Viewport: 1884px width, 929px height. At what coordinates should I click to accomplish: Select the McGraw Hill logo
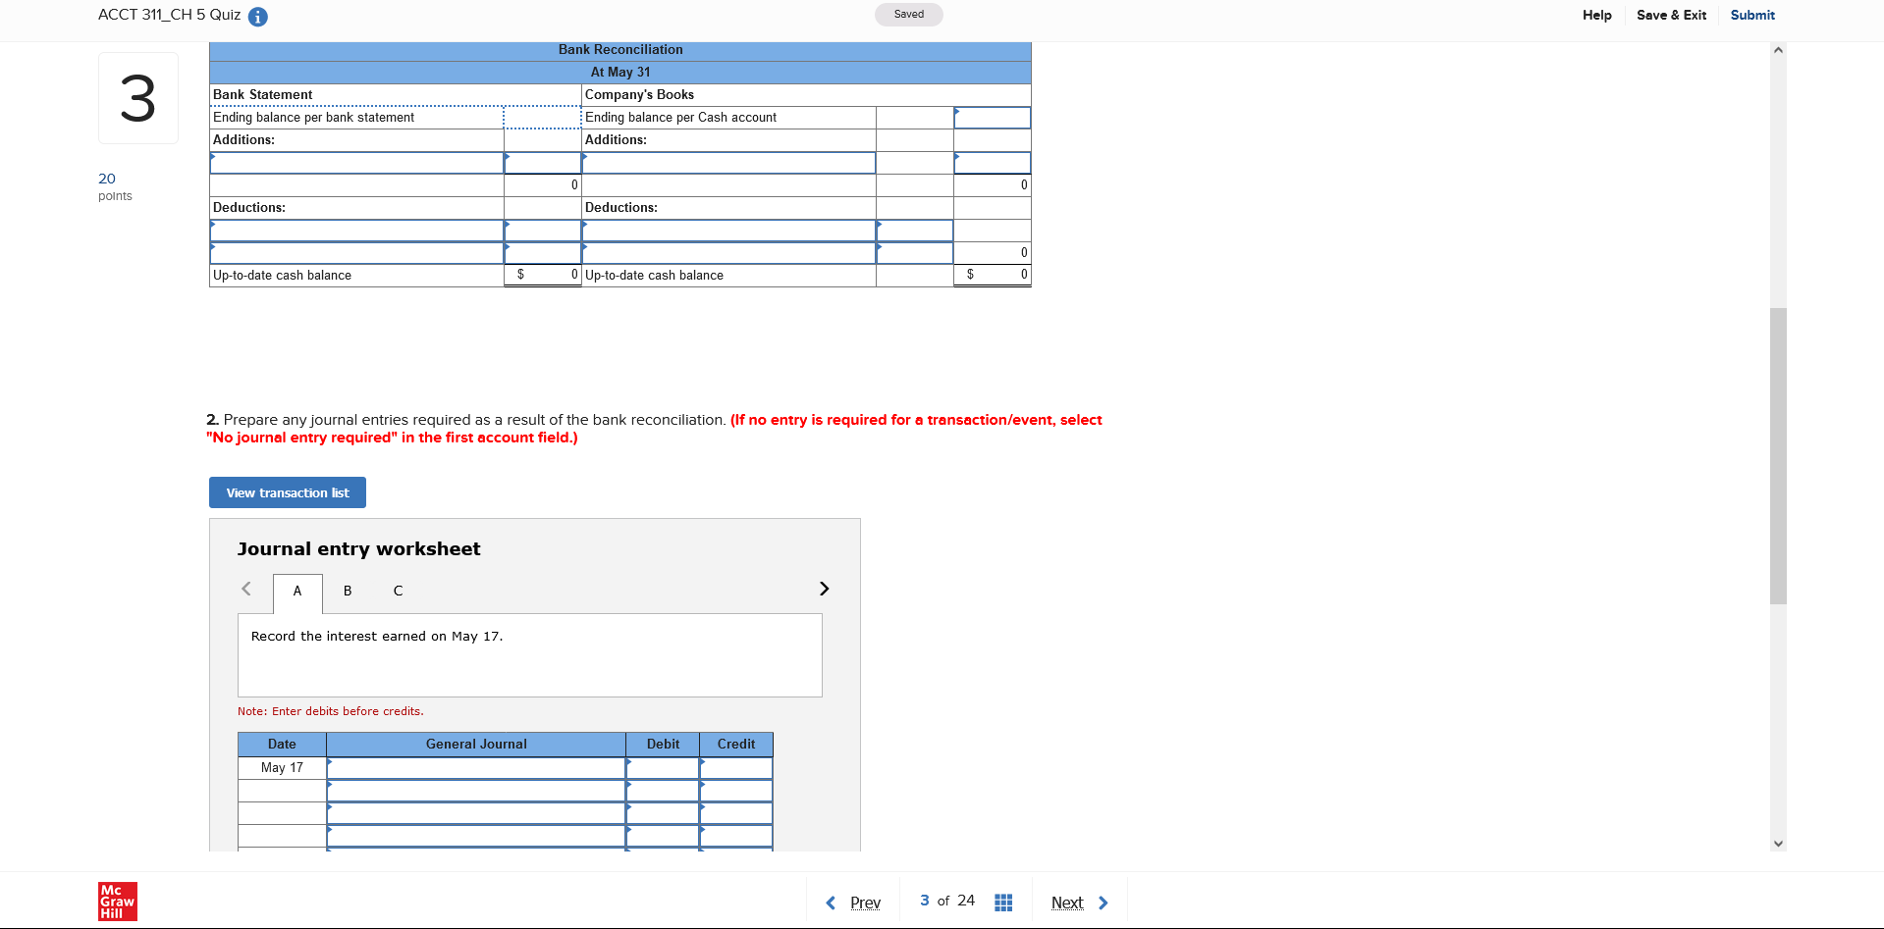pyautogui.click(x=117, y=902)
